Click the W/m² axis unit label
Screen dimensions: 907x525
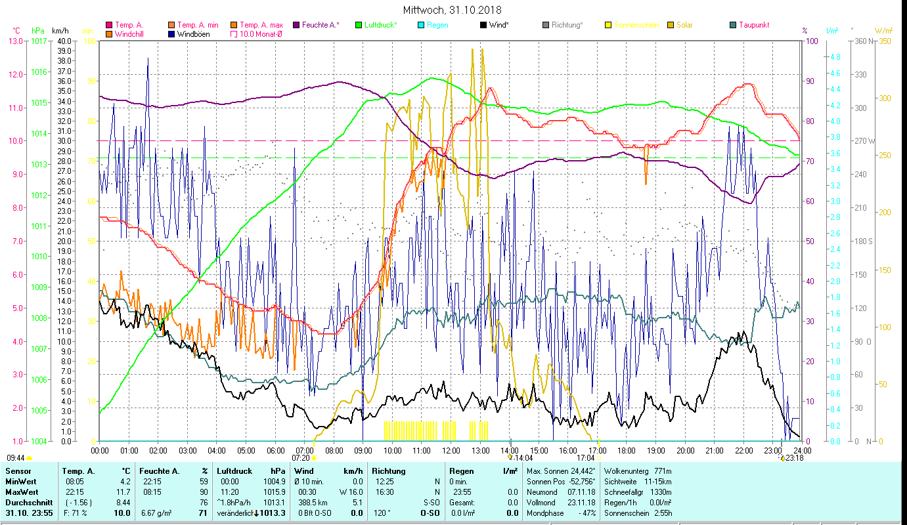(883, 31)
